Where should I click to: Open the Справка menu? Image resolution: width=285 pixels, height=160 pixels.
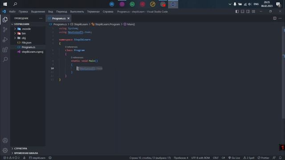108,12
